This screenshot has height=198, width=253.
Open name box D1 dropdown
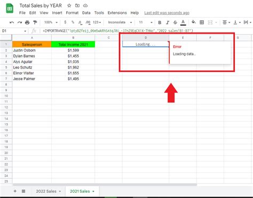25,31
